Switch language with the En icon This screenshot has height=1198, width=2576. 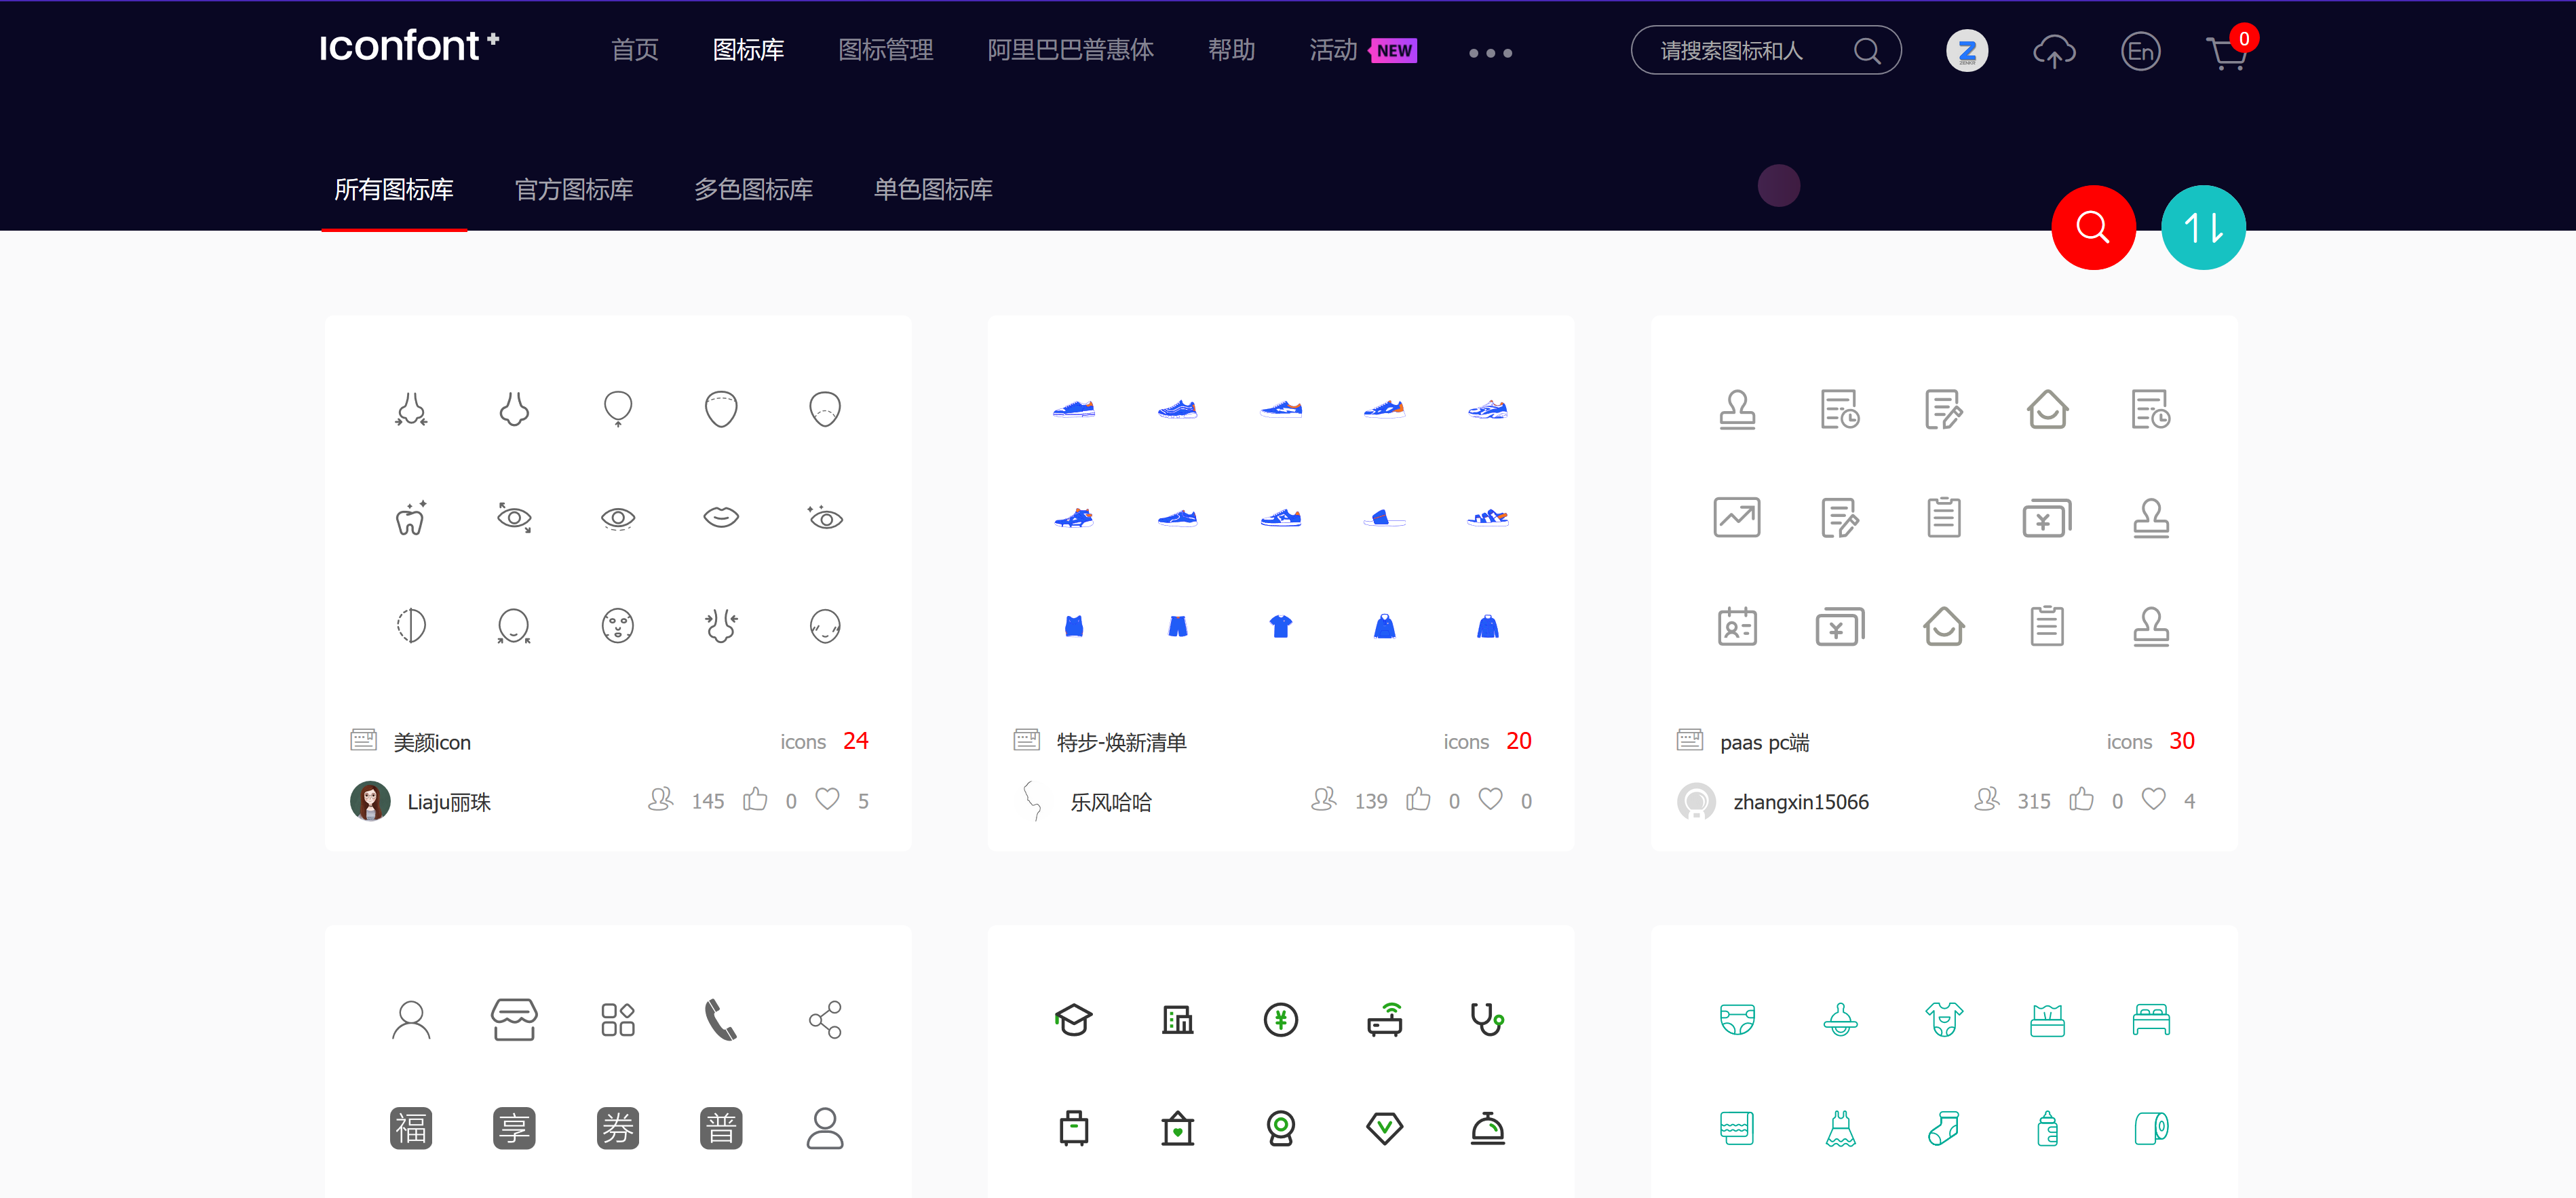tap(2140, 51)
